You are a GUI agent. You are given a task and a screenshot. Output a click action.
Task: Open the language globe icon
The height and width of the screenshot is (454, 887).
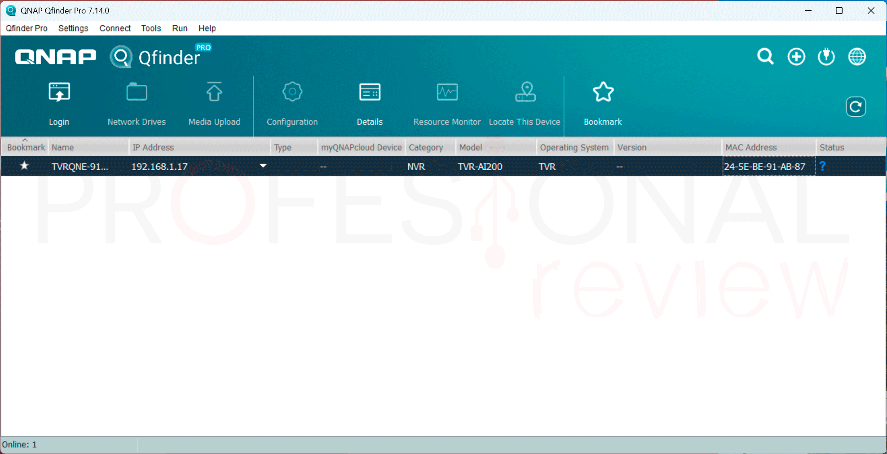coord(857,57)
